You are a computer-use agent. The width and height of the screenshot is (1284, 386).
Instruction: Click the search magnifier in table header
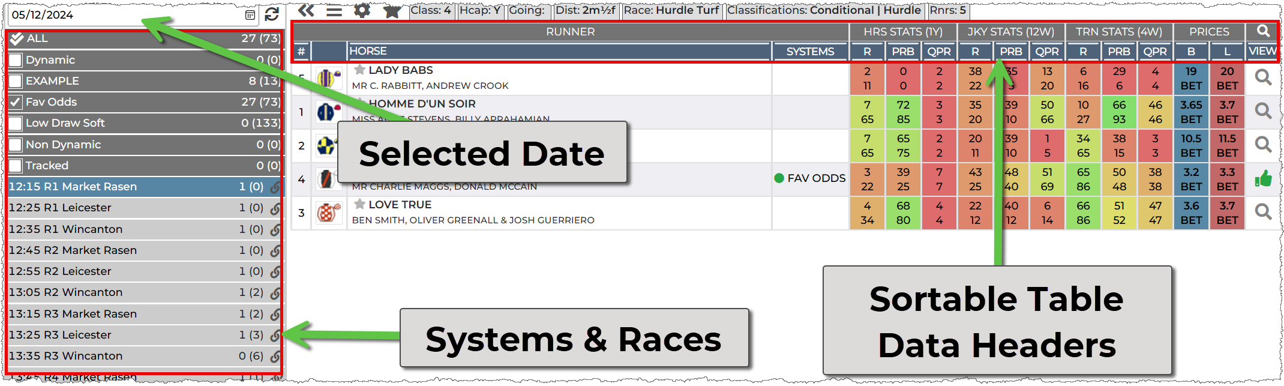click(1263, 31)
